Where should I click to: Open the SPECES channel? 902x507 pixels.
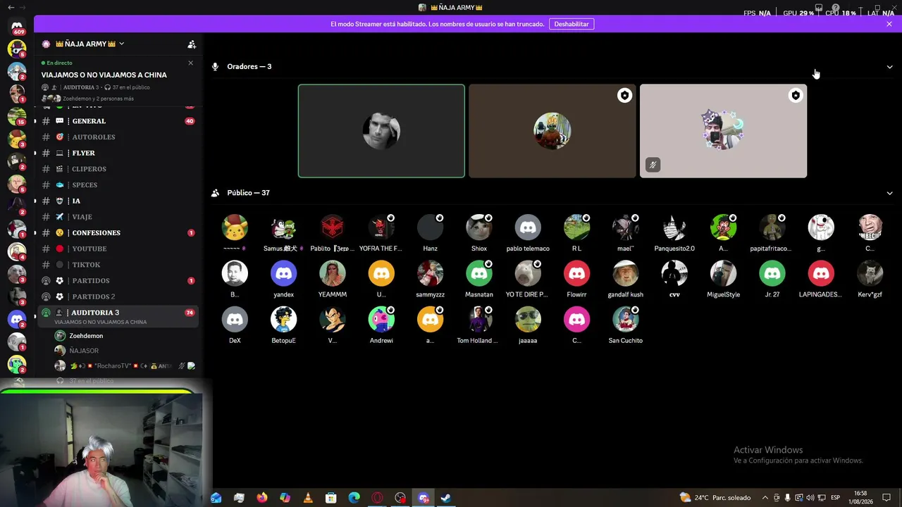click(117, 185)
